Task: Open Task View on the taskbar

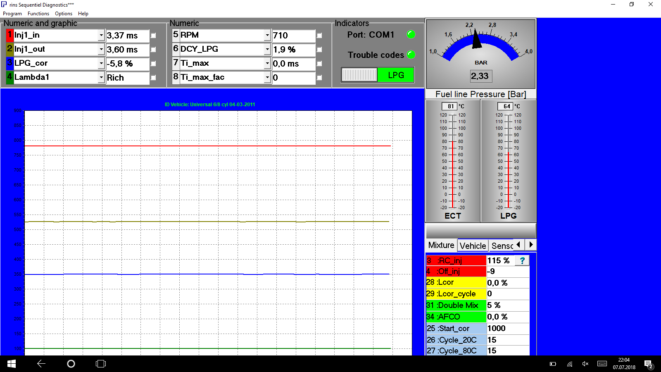Action: point(101,364)
